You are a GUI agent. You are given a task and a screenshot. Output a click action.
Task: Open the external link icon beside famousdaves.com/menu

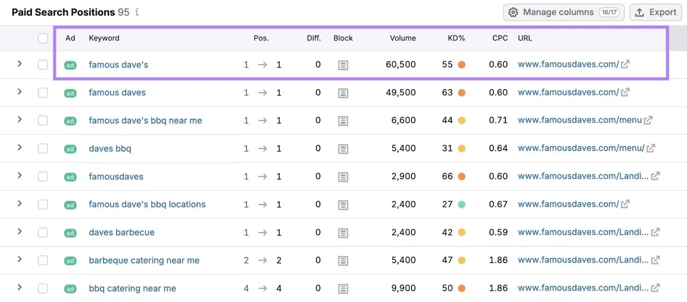(x=648, y=120)
